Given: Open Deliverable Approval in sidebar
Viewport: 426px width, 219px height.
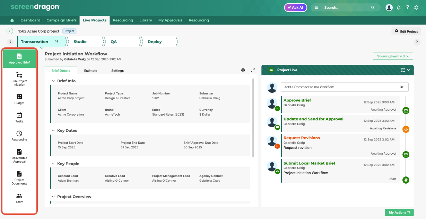Looking at the screenshot, I should pyautogui.click(x=19, y=156).
